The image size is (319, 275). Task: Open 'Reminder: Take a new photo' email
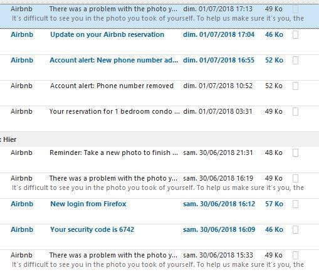coord(159,159)
